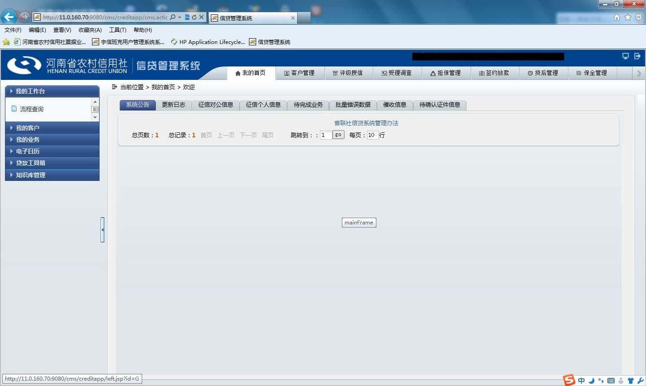Click the location arrow icon before 当前位置
The width and height of the screenshot is (646, 386).
click(114, 87)
